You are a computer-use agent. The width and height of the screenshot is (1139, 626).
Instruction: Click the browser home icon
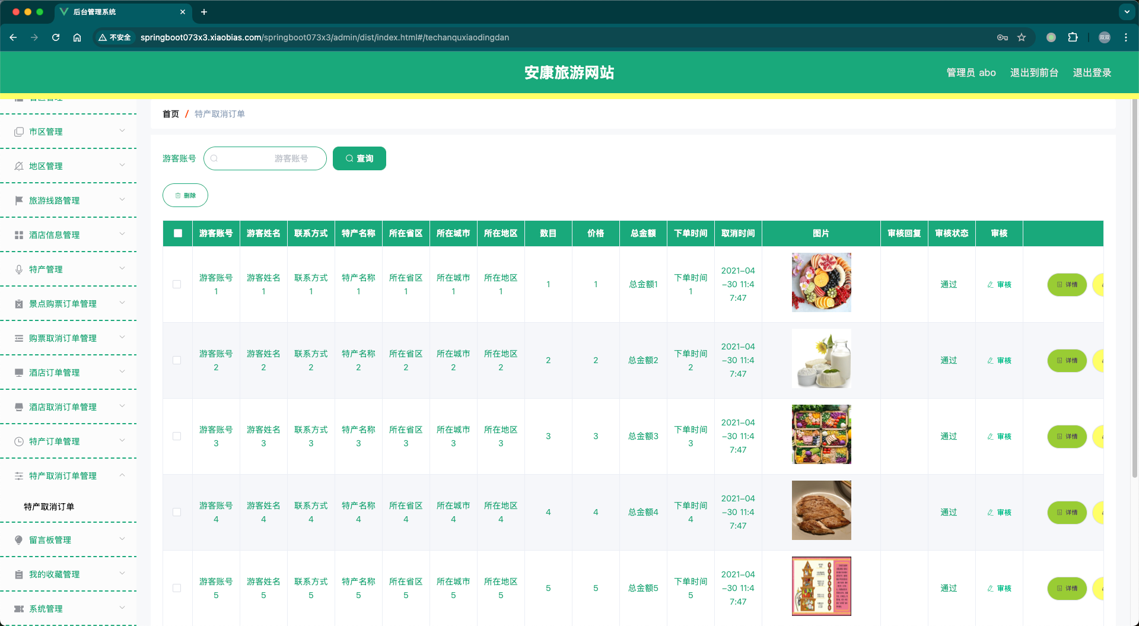coord(77,37)
